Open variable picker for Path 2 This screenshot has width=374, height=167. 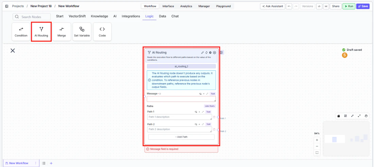[x=196, y=124]
